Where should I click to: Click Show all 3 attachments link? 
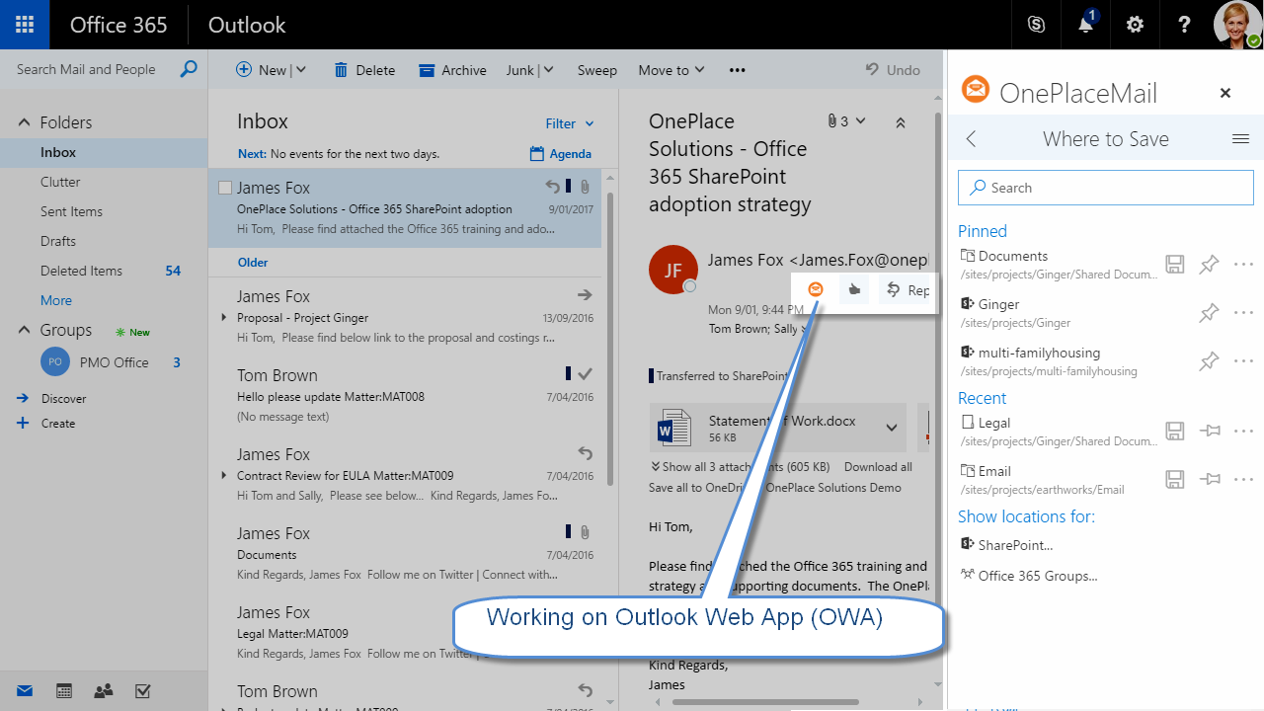pos(741,467)
